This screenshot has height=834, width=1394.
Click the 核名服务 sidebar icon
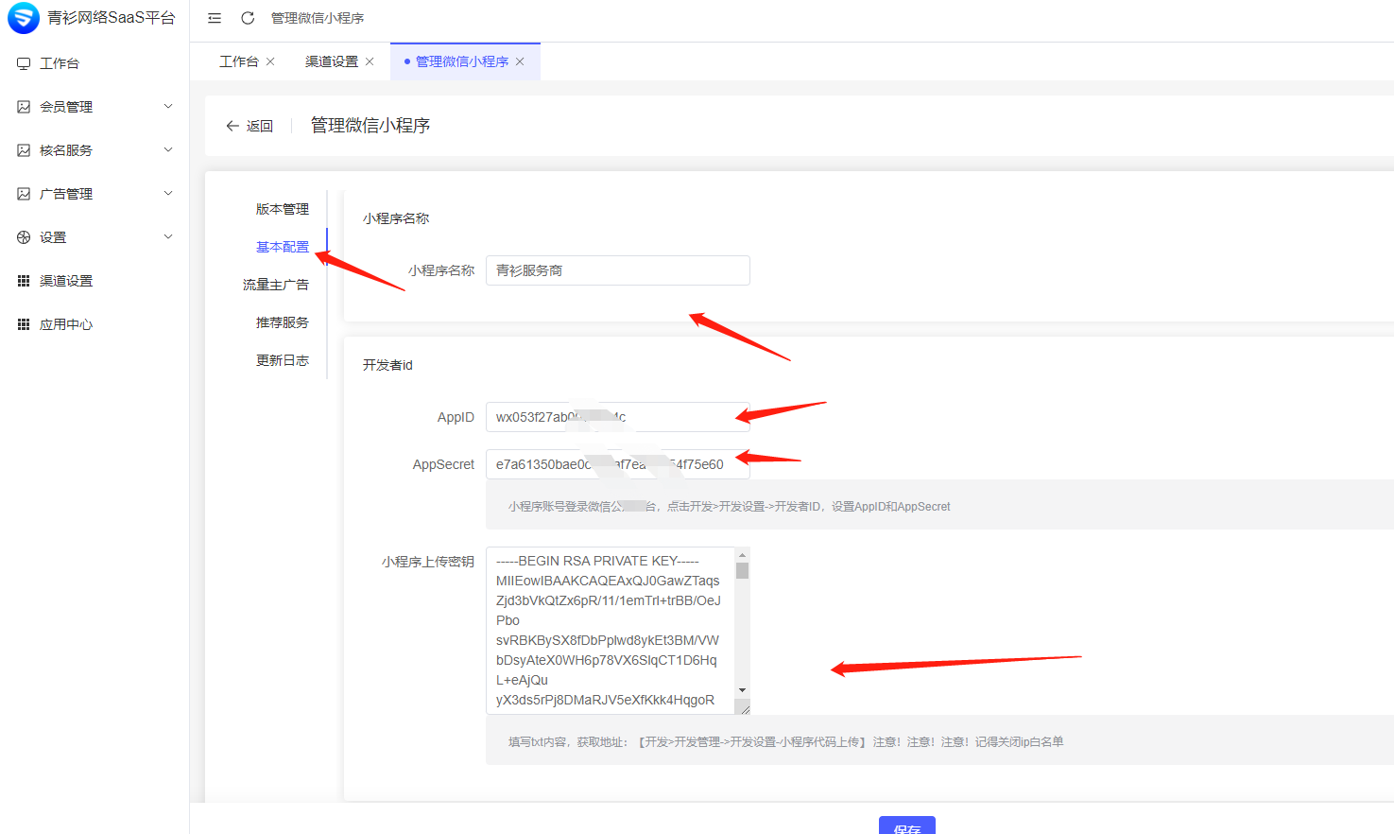coord(24,150)
